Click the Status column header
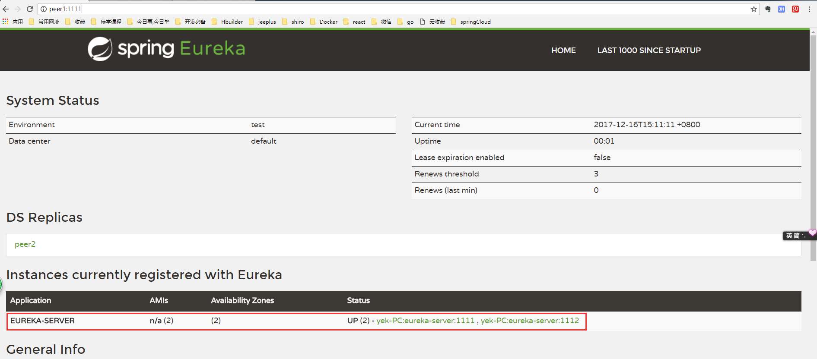The height and width of the screenshot is (359, 817). click(x=359, y=300)
